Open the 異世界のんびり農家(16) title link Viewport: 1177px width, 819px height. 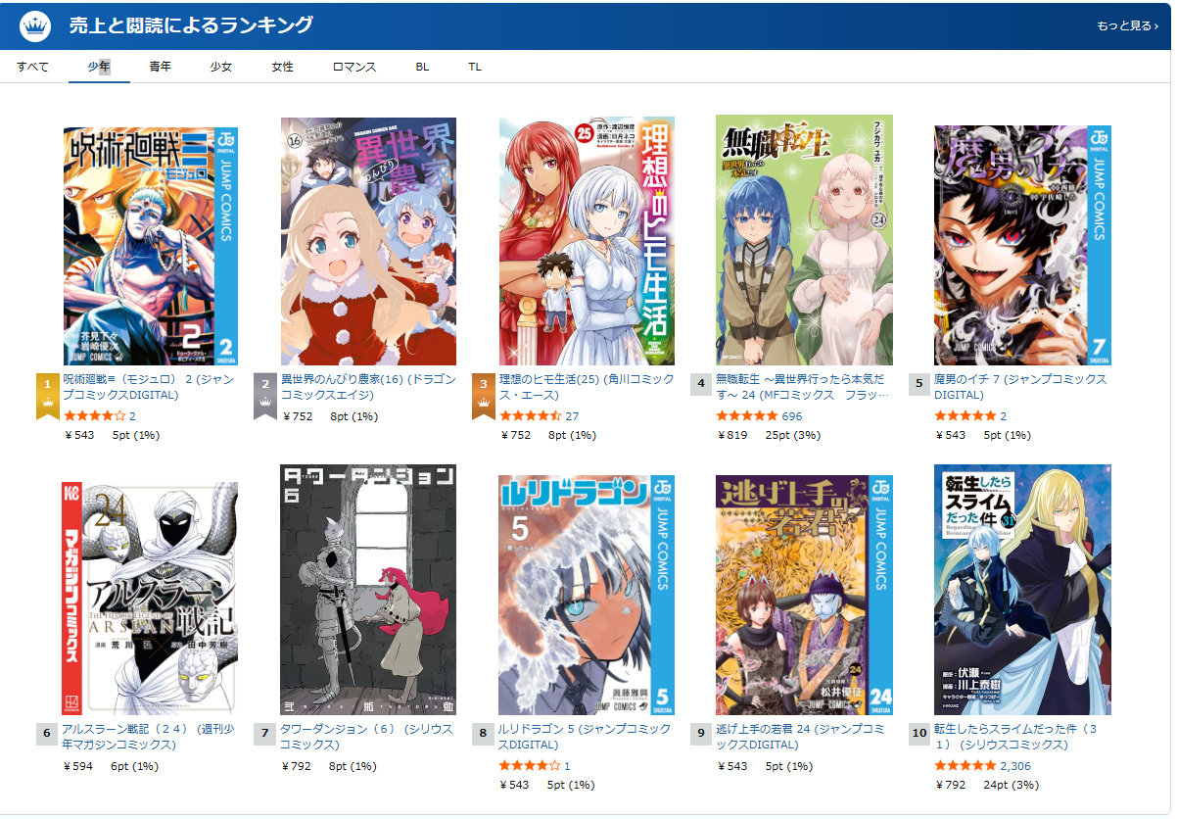pos(369,387)
